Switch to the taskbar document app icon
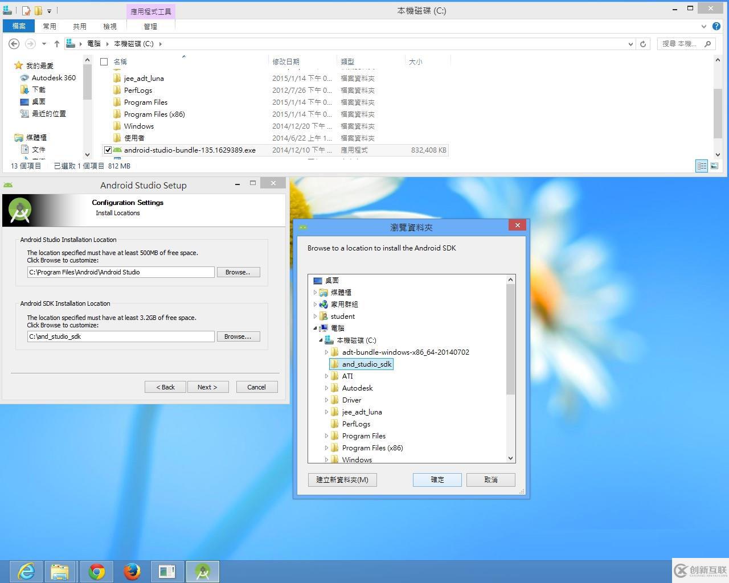729x583 pixels. tap(167, 571)
